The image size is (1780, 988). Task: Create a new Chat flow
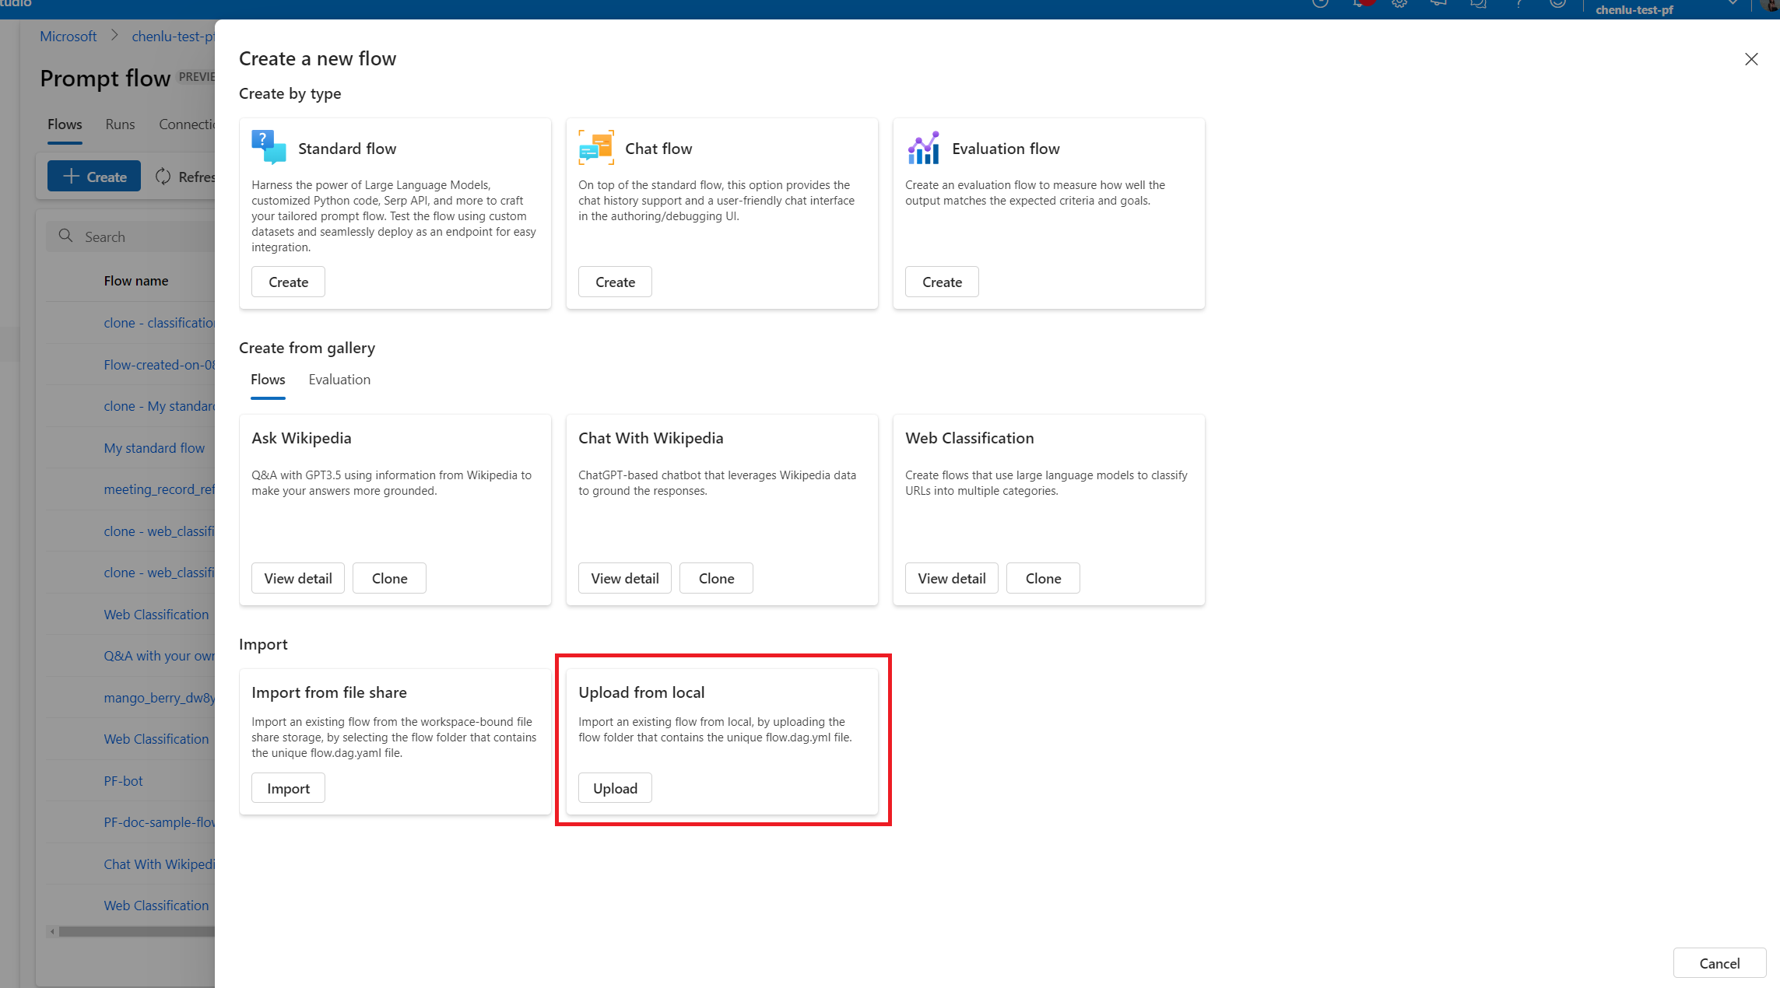point(615,282)
